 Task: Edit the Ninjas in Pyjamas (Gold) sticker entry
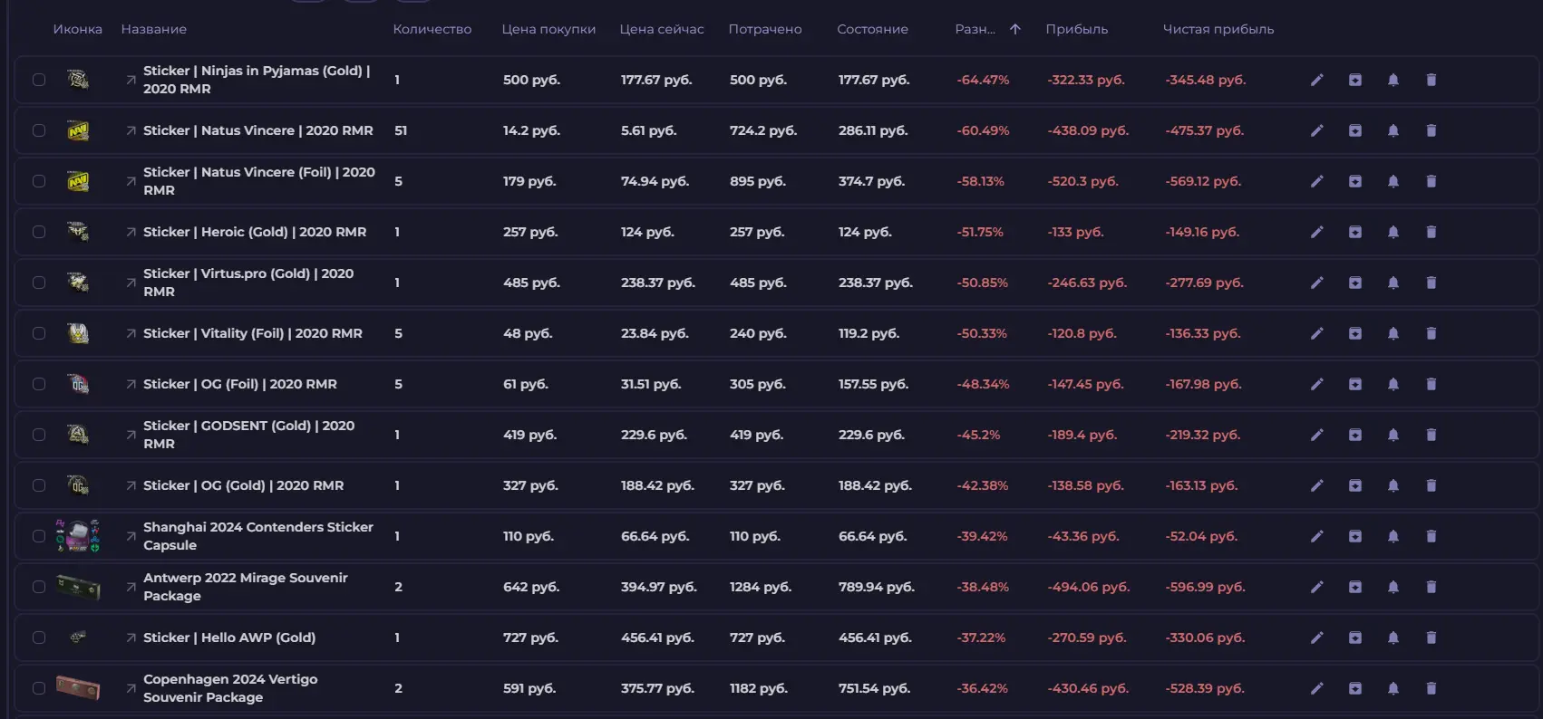pos(1316,80)
